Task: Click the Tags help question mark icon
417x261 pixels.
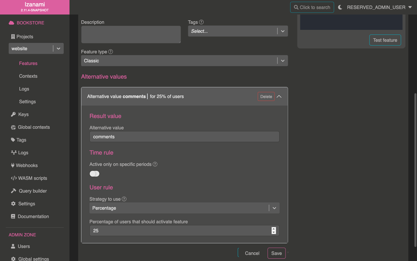Action: (202, 22)
